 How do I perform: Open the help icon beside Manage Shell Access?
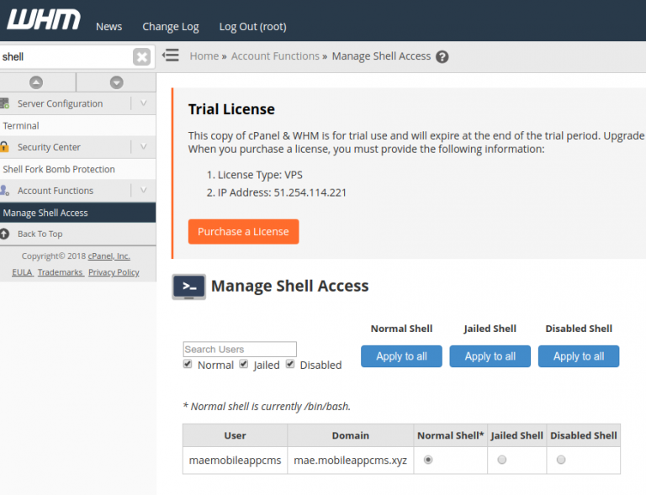pos(442,57)
